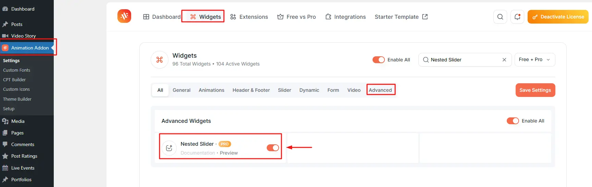Viewport: 592px width, 187px height.
Task: Open the search icon button in header
Action: (500, 17)
